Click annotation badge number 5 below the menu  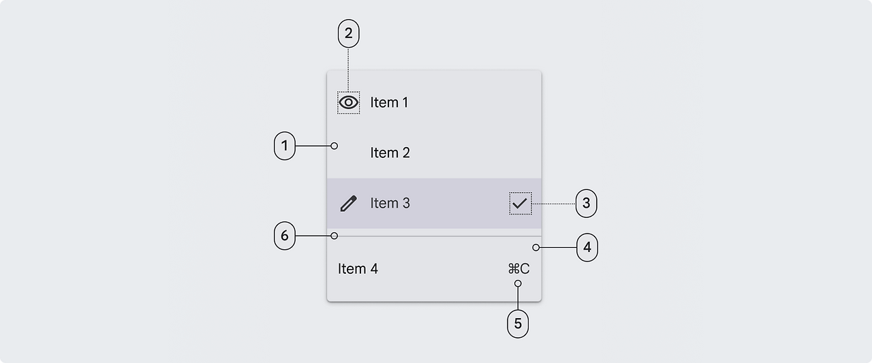pyautogui.click(x=518, y=323)
